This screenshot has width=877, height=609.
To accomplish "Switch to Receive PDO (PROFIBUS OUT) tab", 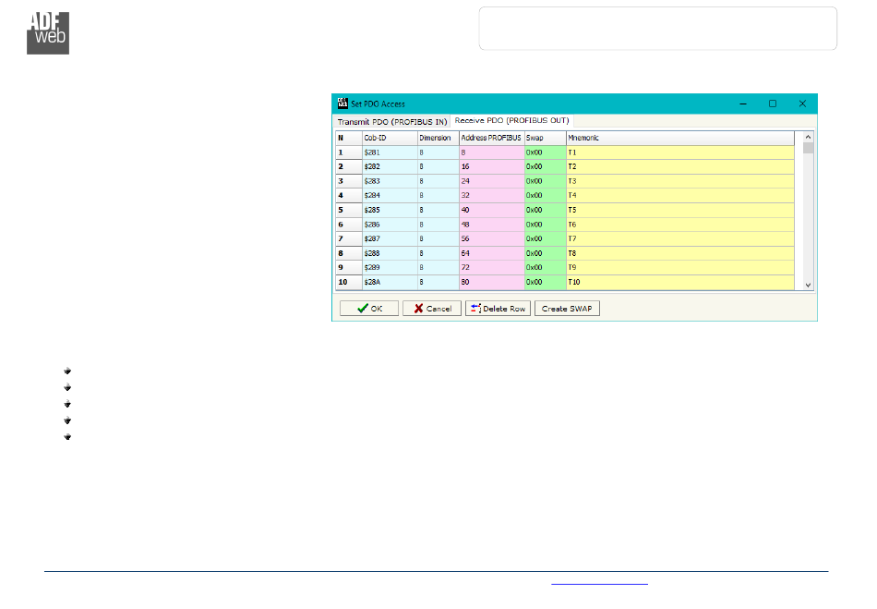I will coord(511,120).
